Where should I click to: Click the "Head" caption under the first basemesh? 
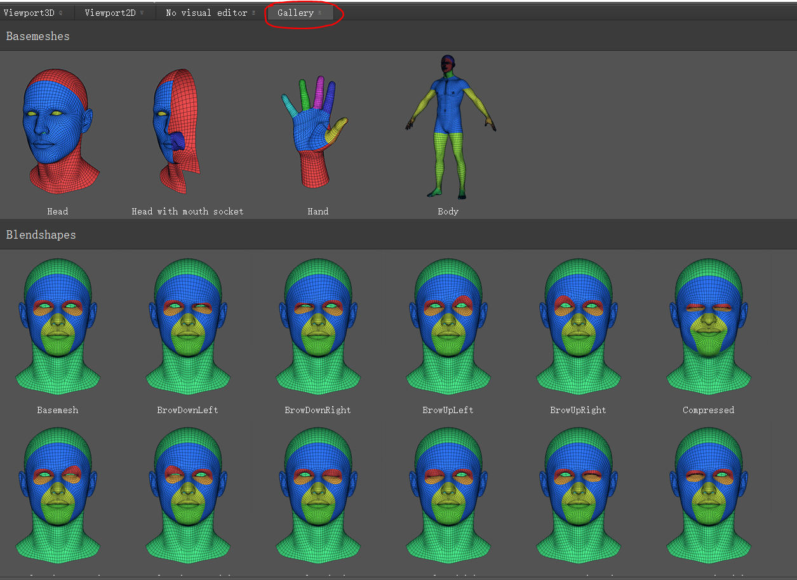pos(57,211)
